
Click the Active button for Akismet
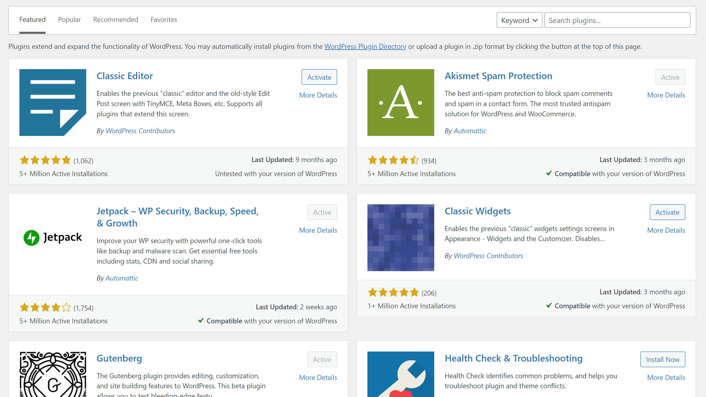coord(670,77)
